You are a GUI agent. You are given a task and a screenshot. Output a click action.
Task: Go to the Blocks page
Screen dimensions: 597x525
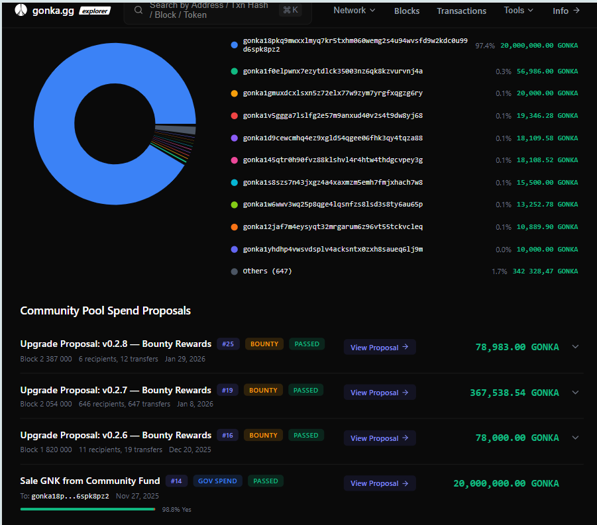pos(406,11)
